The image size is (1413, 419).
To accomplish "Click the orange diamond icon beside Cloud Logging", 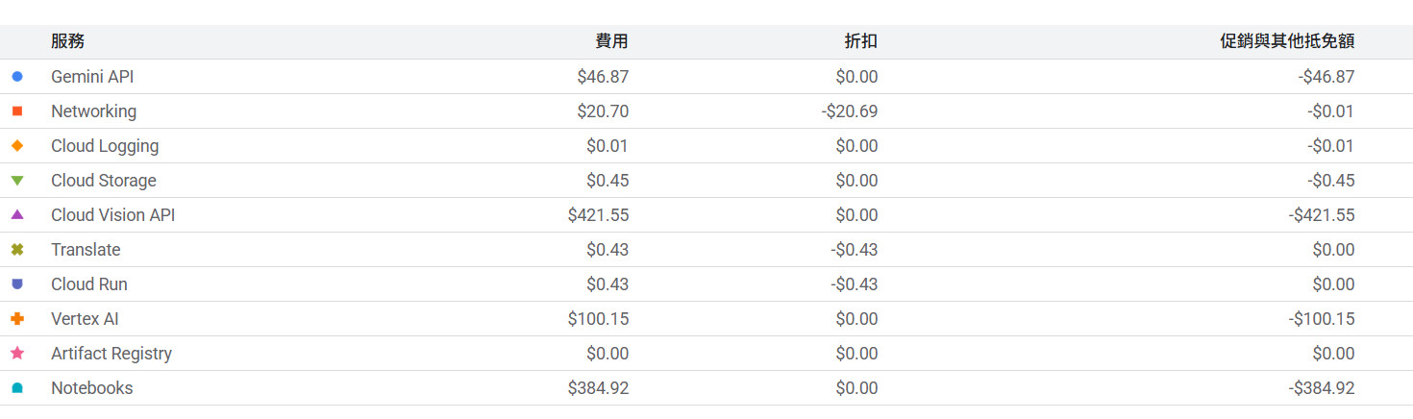I will point(17,146).
